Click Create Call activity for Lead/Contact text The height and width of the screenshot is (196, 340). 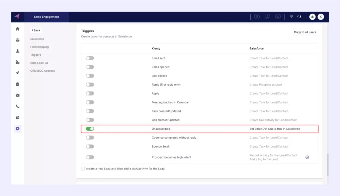coord(273,120)
